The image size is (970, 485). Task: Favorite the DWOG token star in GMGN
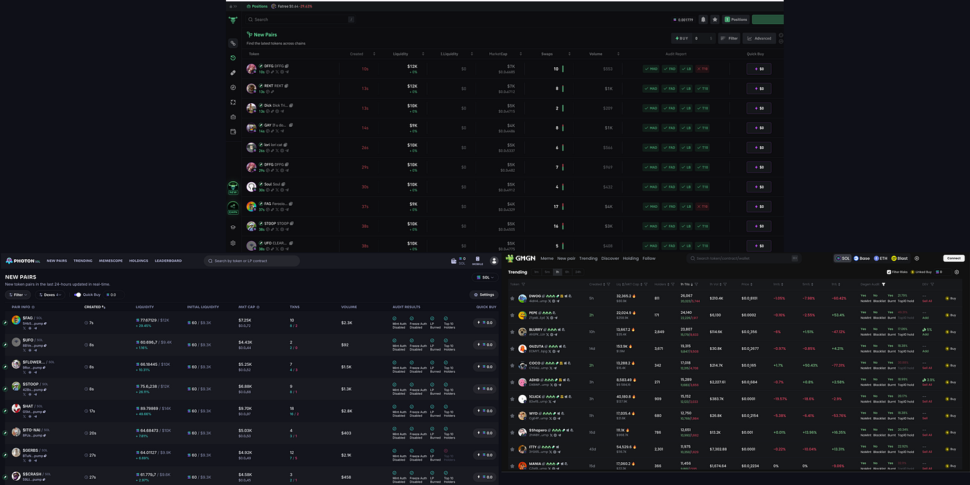tap(513, 298)
